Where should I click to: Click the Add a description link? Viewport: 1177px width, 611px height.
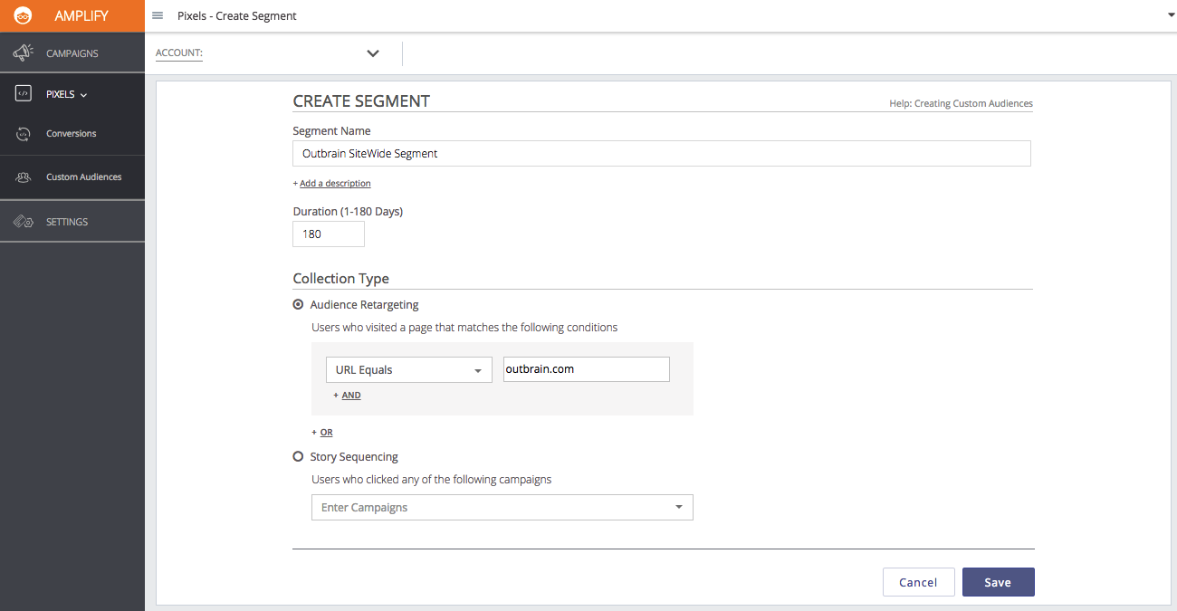coord(334,184)
